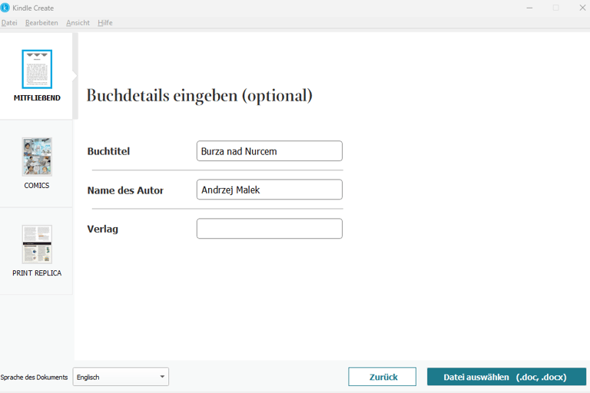This screenshot has width=590, height=393.
Task: Click the MITFLIEßEND label
Action: pos(37,97)
